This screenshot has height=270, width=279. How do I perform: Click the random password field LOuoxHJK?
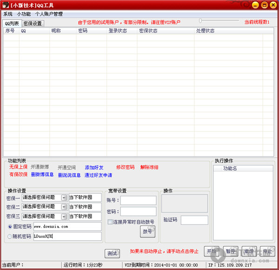(67, 236)
